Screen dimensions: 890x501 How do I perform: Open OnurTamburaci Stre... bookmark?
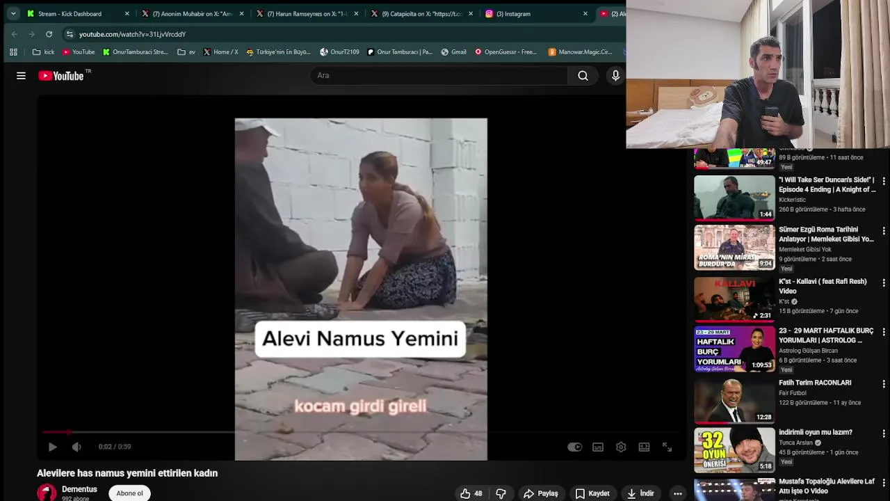point(136,51)
